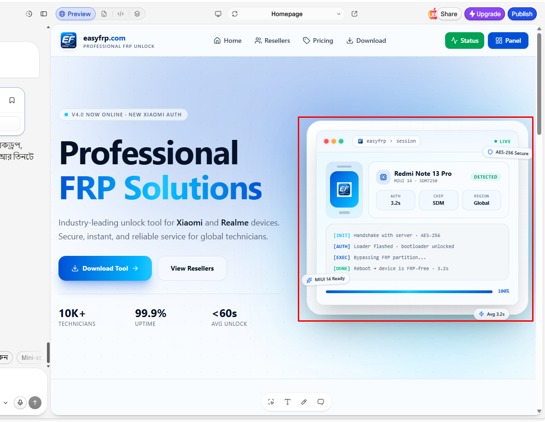The width and height of the screenshot is (545, 422).
Task: Click the Download Tool button
Action: pyautogui.click(x=105, y=268)
